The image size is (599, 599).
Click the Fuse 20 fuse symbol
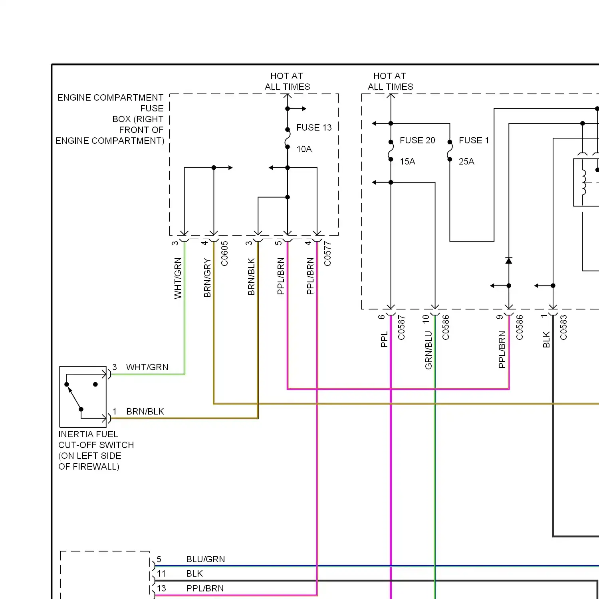[x=391, y=151]
